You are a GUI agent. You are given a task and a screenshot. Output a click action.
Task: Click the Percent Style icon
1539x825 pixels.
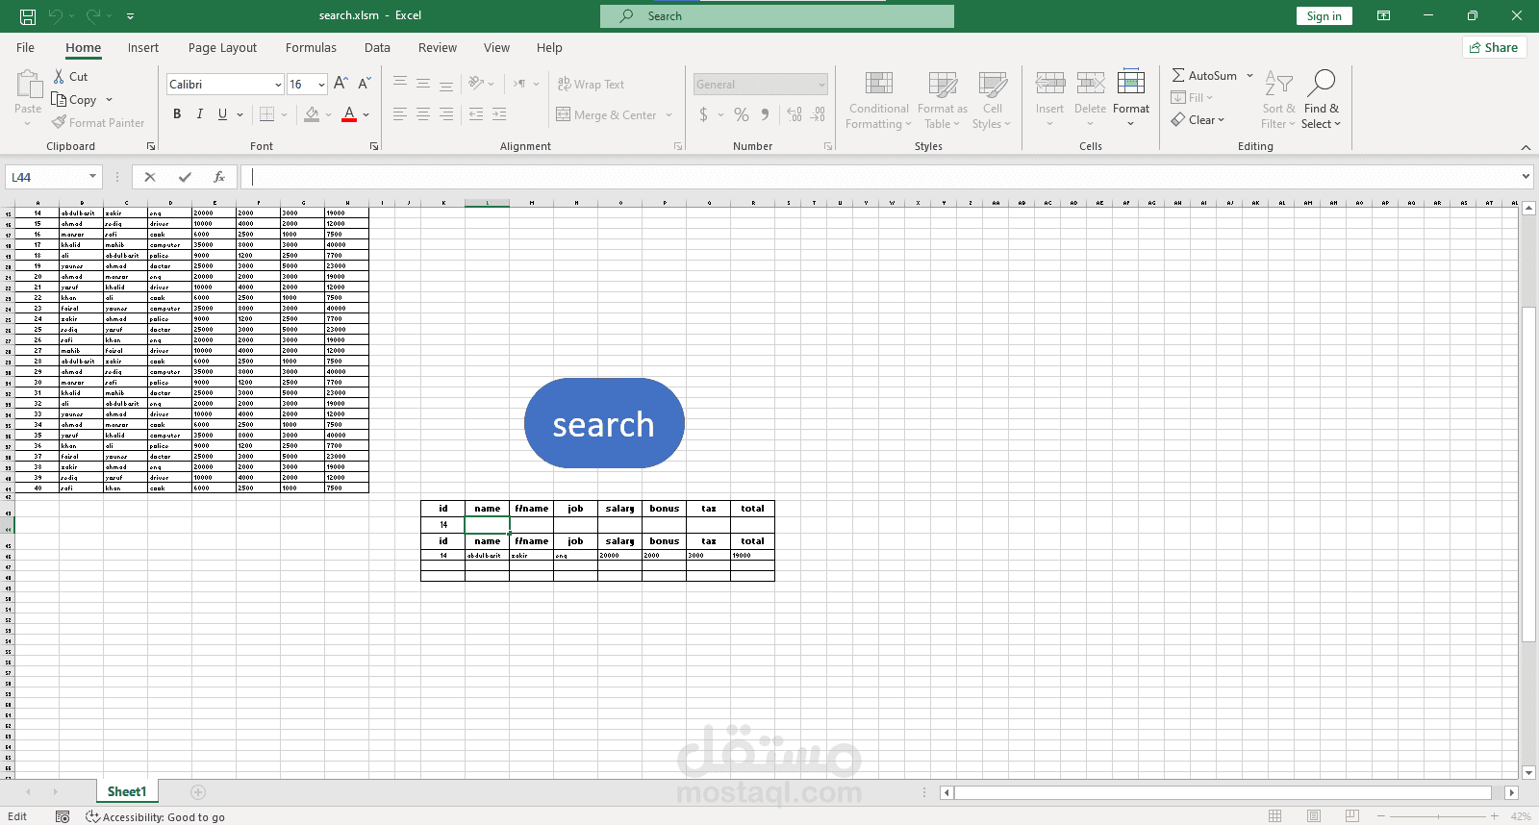pyautogui.click(x=742, y=114)
